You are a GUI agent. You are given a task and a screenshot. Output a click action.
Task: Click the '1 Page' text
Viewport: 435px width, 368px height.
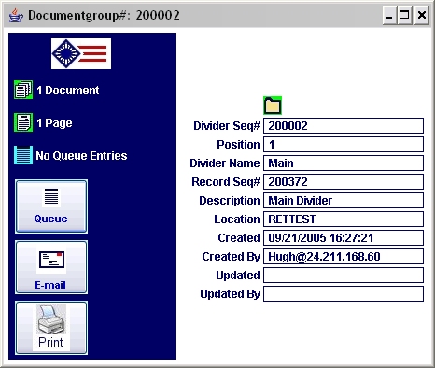coord(54,123)
